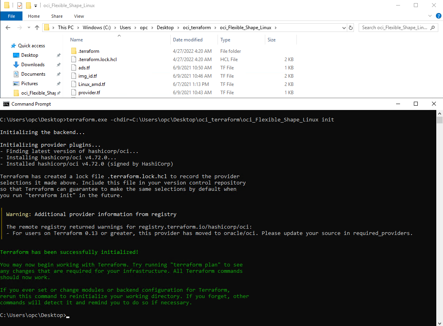Open Customize Quick Access Toolbar dropdown
The width and height of the screenshot is (443, 326).
point(35,6)
